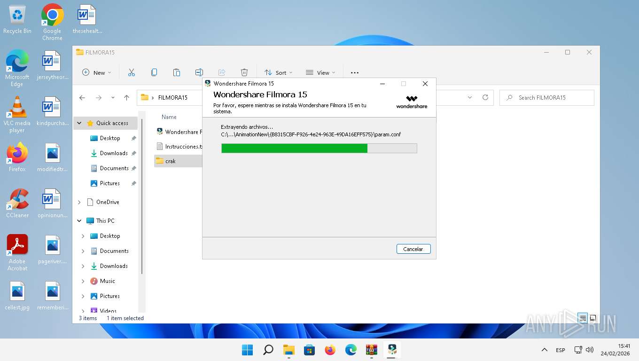This screenshot has height=361, width=639.
Task: Open the Windows Start button
Action: coord(247,350)
